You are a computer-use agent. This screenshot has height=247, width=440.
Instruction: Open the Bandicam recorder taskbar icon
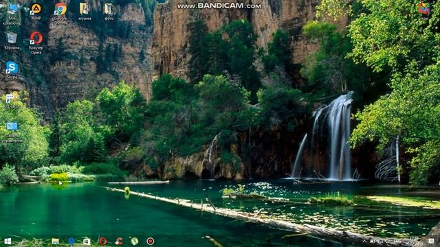[150, 241]
